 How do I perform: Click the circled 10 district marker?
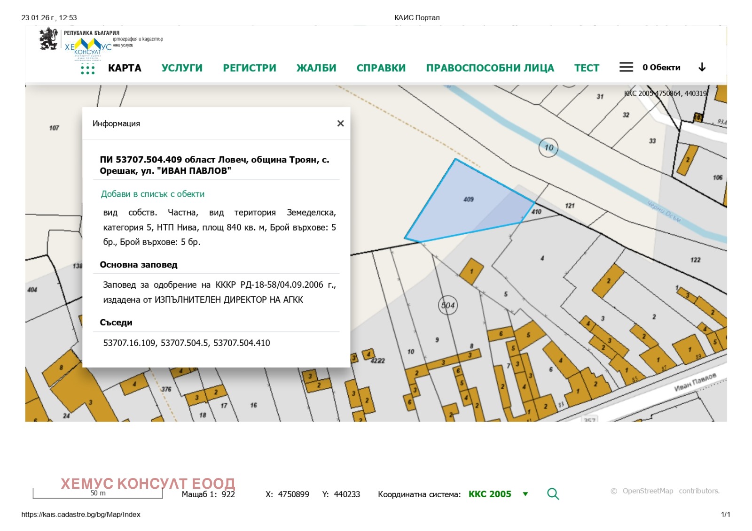pos(548,147)
